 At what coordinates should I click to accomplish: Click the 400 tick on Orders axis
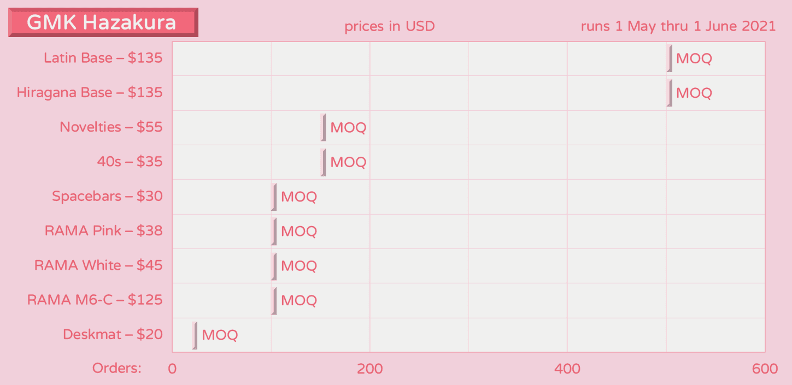(567, 369)
